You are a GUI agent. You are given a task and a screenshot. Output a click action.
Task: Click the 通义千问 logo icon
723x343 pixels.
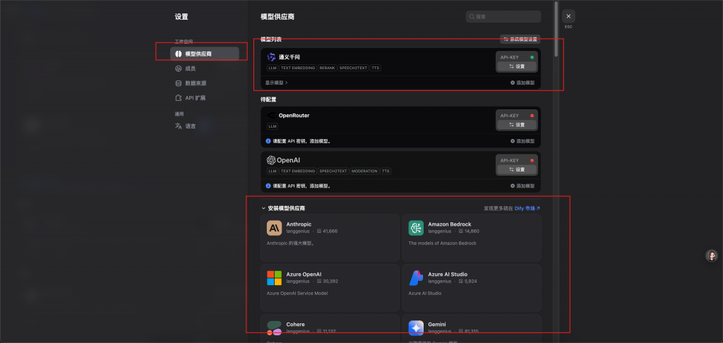click(271, 56)
